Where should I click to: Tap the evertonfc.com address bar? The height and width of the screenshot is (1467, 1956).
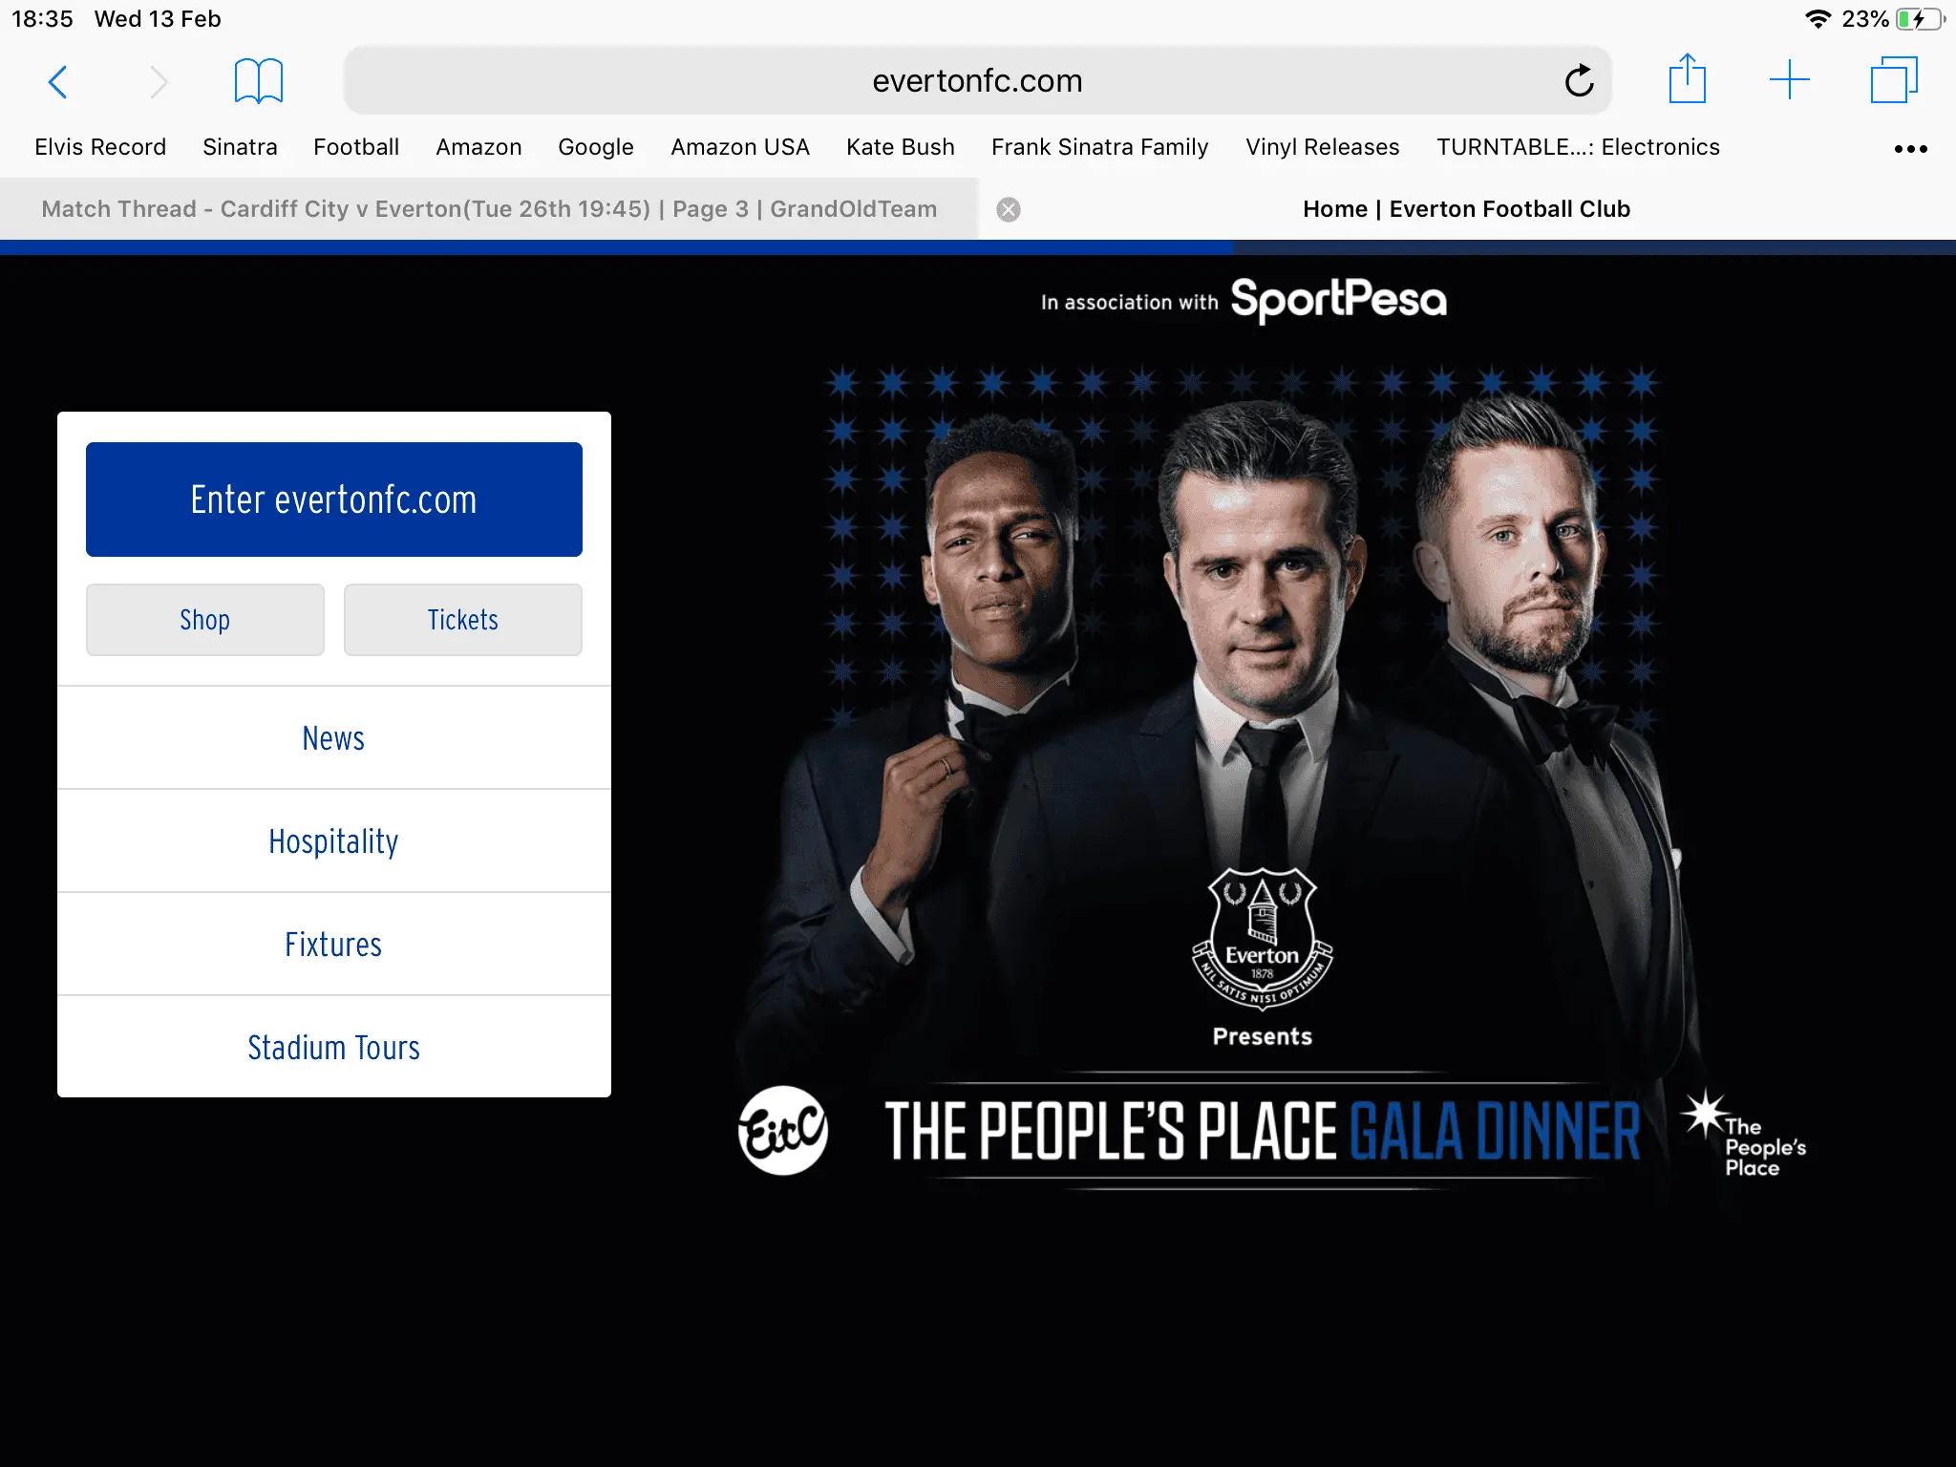[978, 81]
